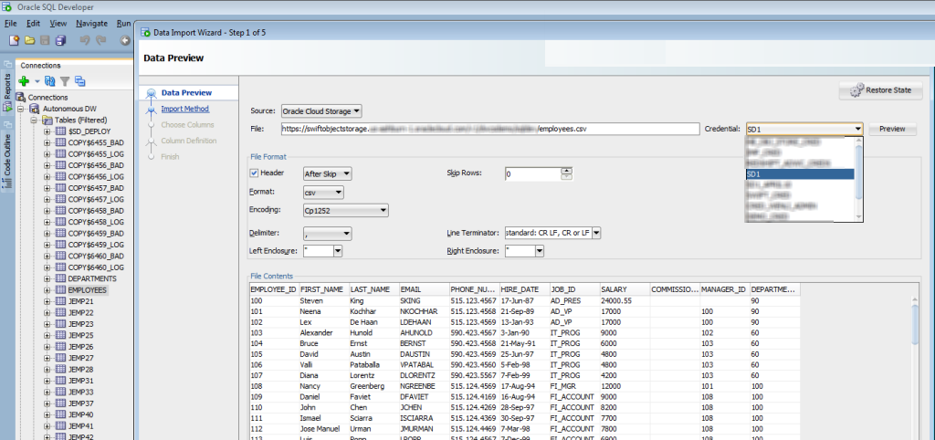Click the Save All toolbar icon
The width and height of the screenshot is (935, 440).
click(x=61, y=40)
